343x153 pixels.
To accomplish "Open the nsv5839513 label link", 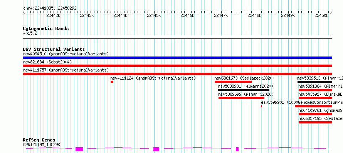I will tap(320, 78).
